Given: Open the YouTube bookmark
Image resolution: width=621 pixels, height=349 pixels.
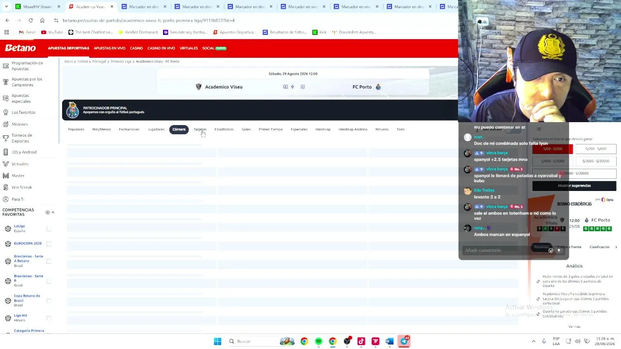Looking at the screenshot, I should click(x=52, y=32).
